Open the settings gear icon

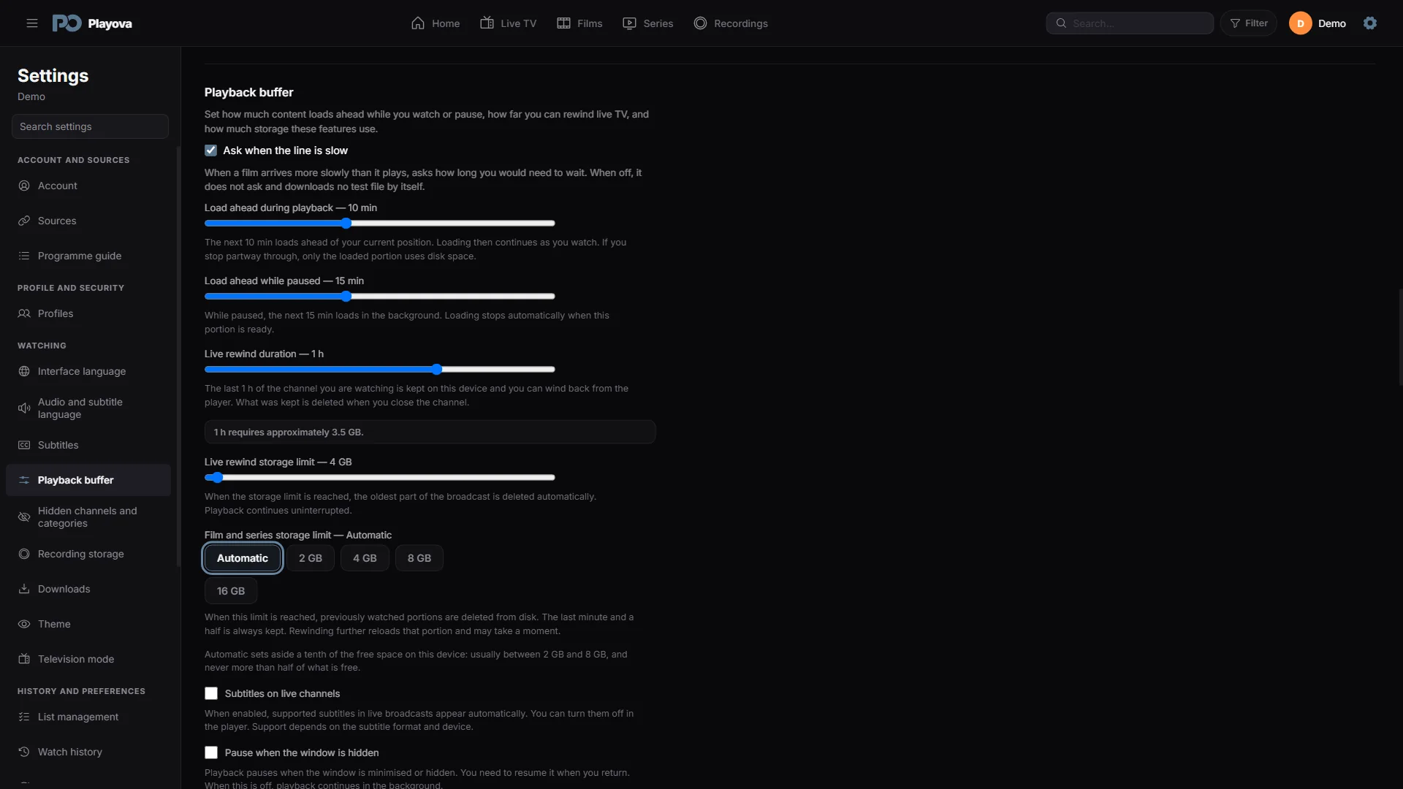click(1370, 23)
